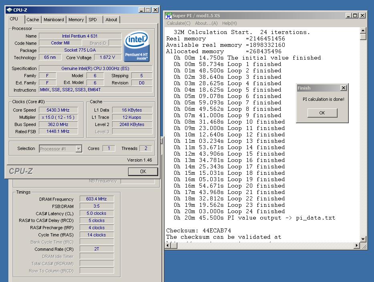The width and height of the screenshot is (374, 282).
Task: Close the Finish dialog with X
Action: pyautogui.click(x=343, y=88)
